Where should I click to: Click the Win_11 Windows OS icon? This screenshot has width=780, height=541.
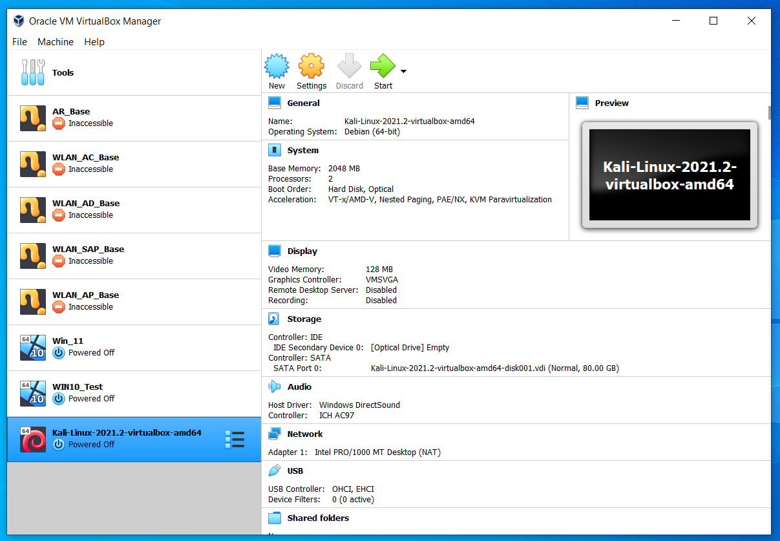click(x=33, y=348)
